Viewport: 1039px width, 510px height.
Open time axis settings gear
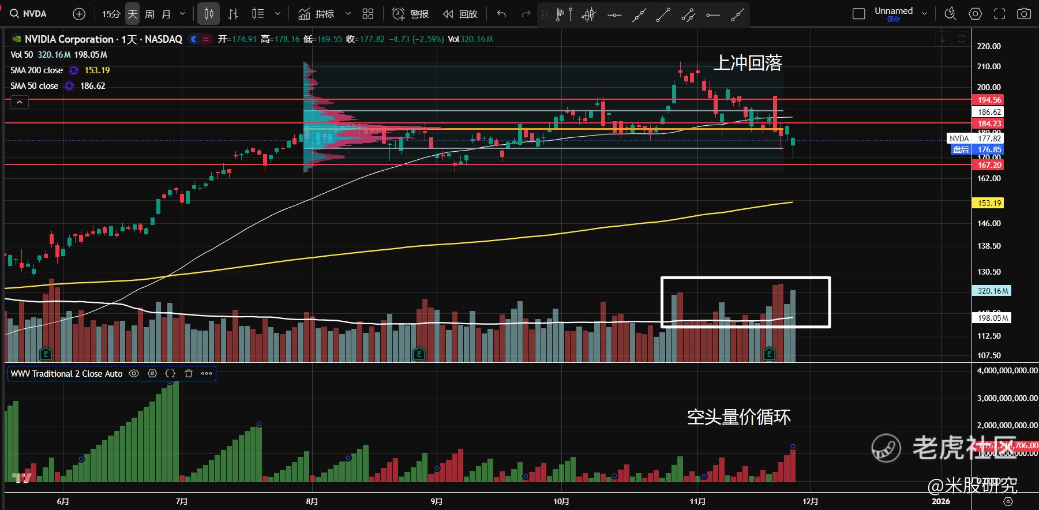click(1008, 501)
